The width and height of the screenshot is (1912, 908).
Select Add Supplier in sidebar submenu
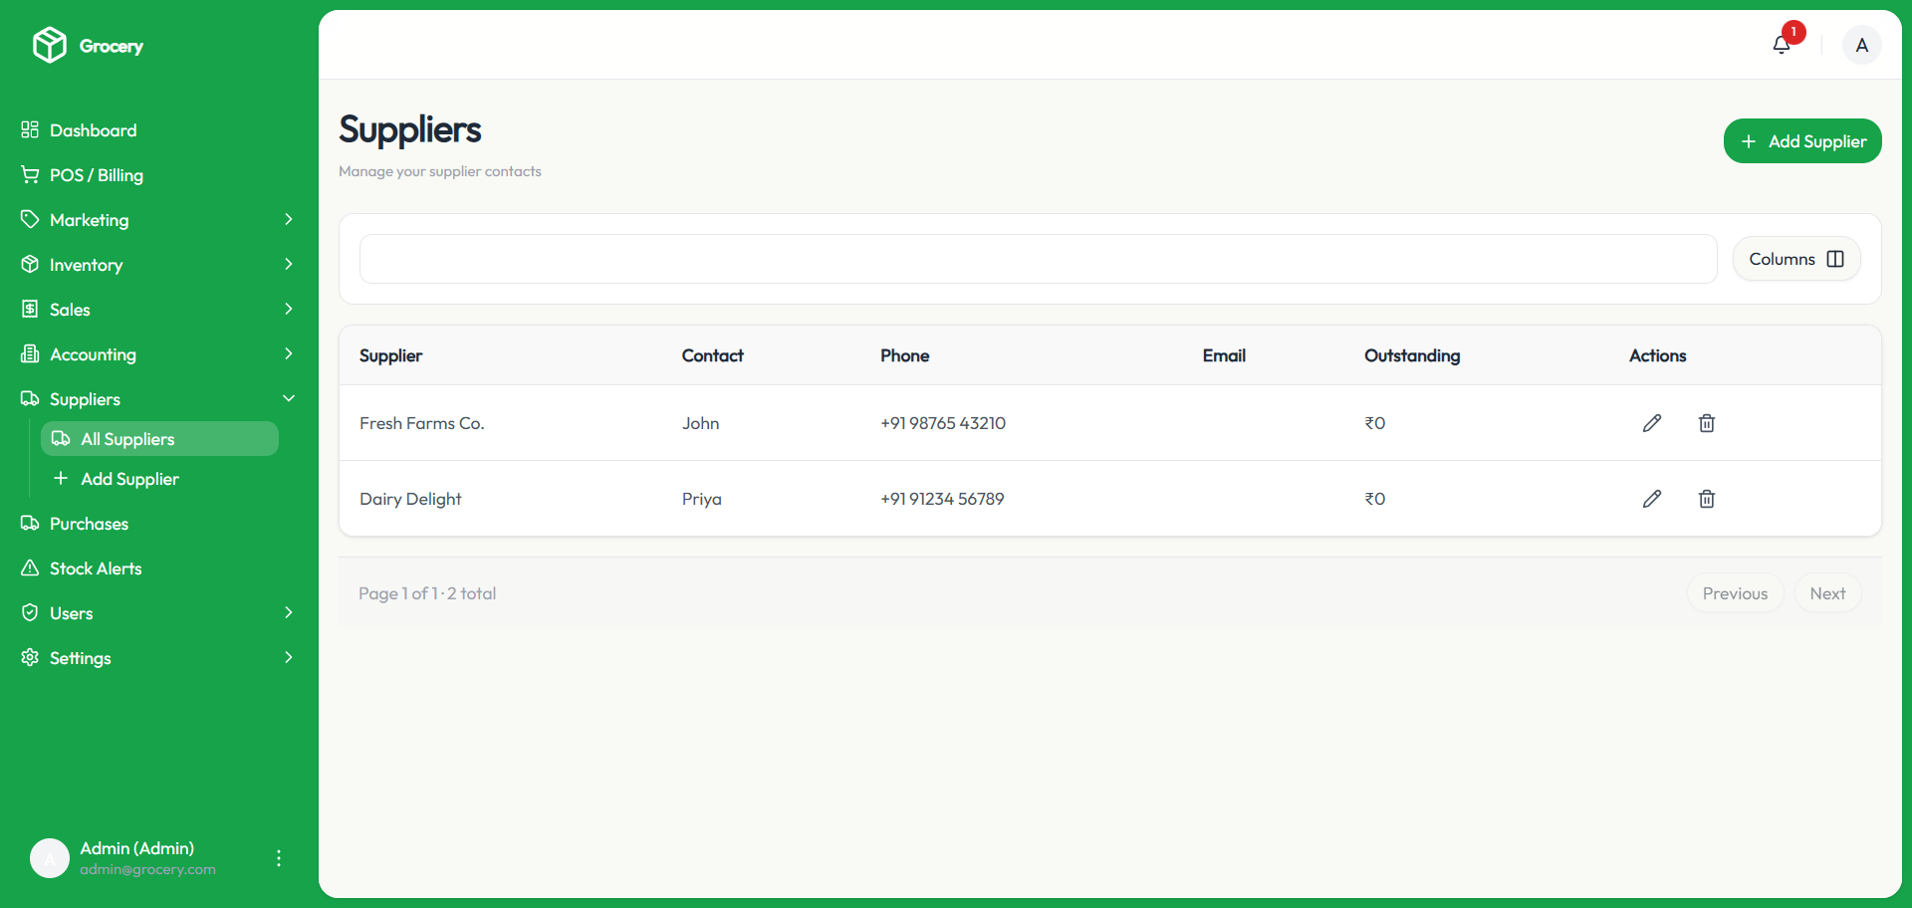(x=129, y=479)
